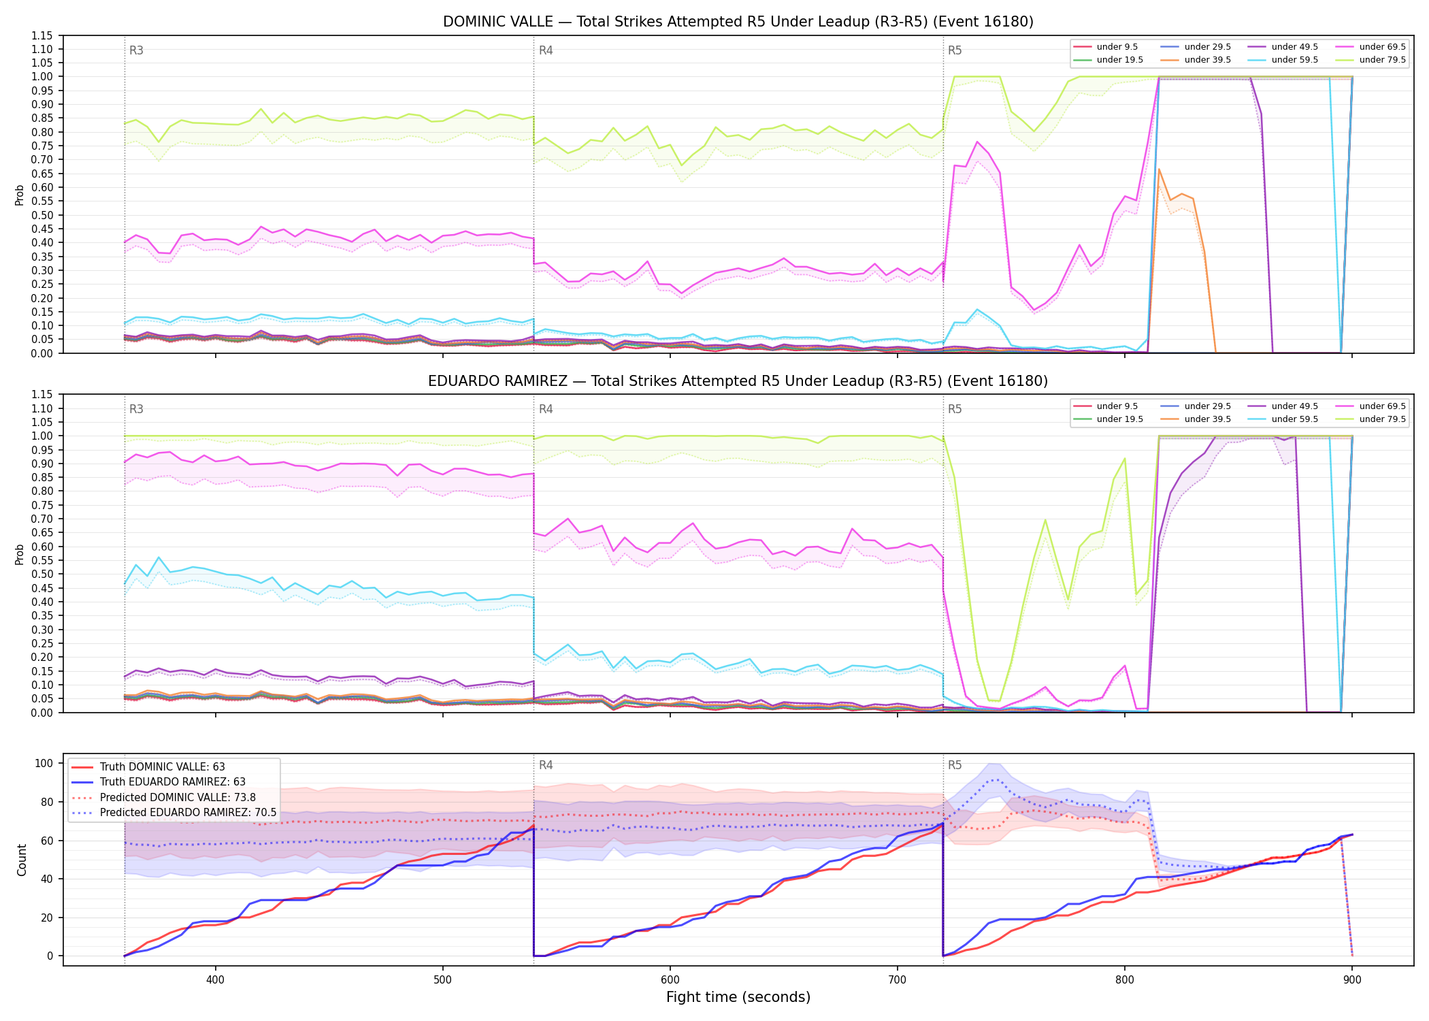Image resolution: width=1429 pixels, height=1021 pixels.
Task: Click 'under 9.5' legend entry in Ramirez chart
Action: pyautogui.click(x=1104, y=406)
